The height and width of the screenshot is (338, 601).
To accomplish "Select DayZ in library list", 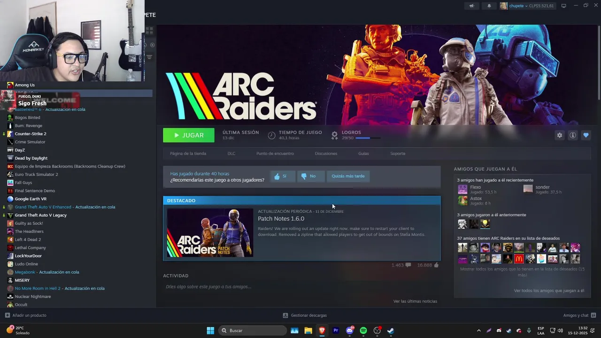I will (x=20, y=150).
